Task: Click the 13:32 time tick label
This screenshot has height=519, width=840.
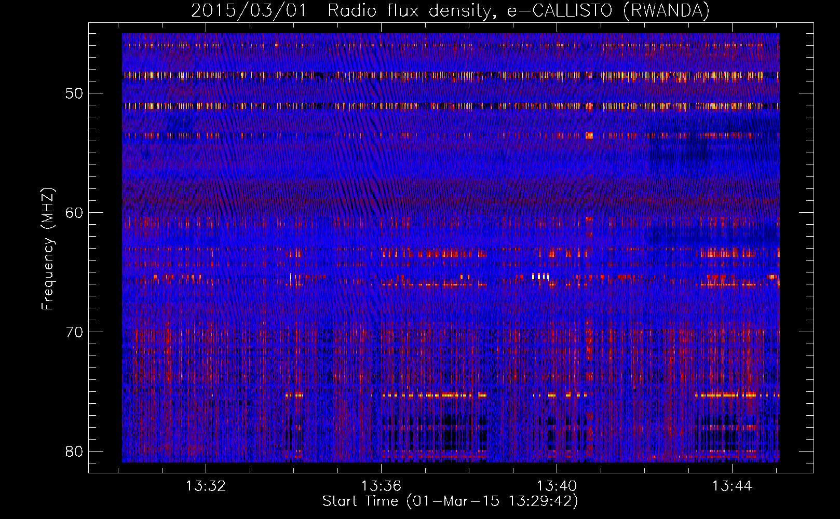Action: click(206, 486)
